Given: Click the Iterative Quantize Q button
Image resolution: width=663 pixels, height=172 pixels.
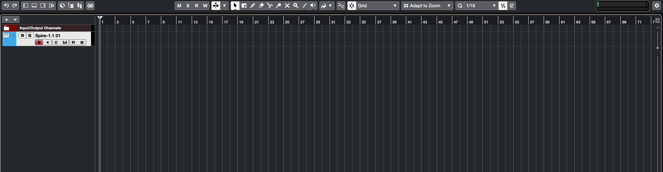Looking at the screenshot, I should coord(460,6).
